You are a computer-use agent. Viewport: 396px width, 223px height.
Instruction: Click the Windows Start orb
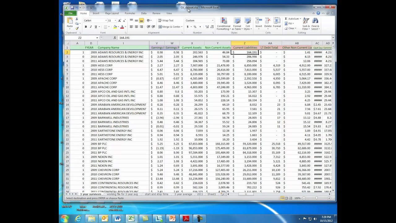point(64,219)
